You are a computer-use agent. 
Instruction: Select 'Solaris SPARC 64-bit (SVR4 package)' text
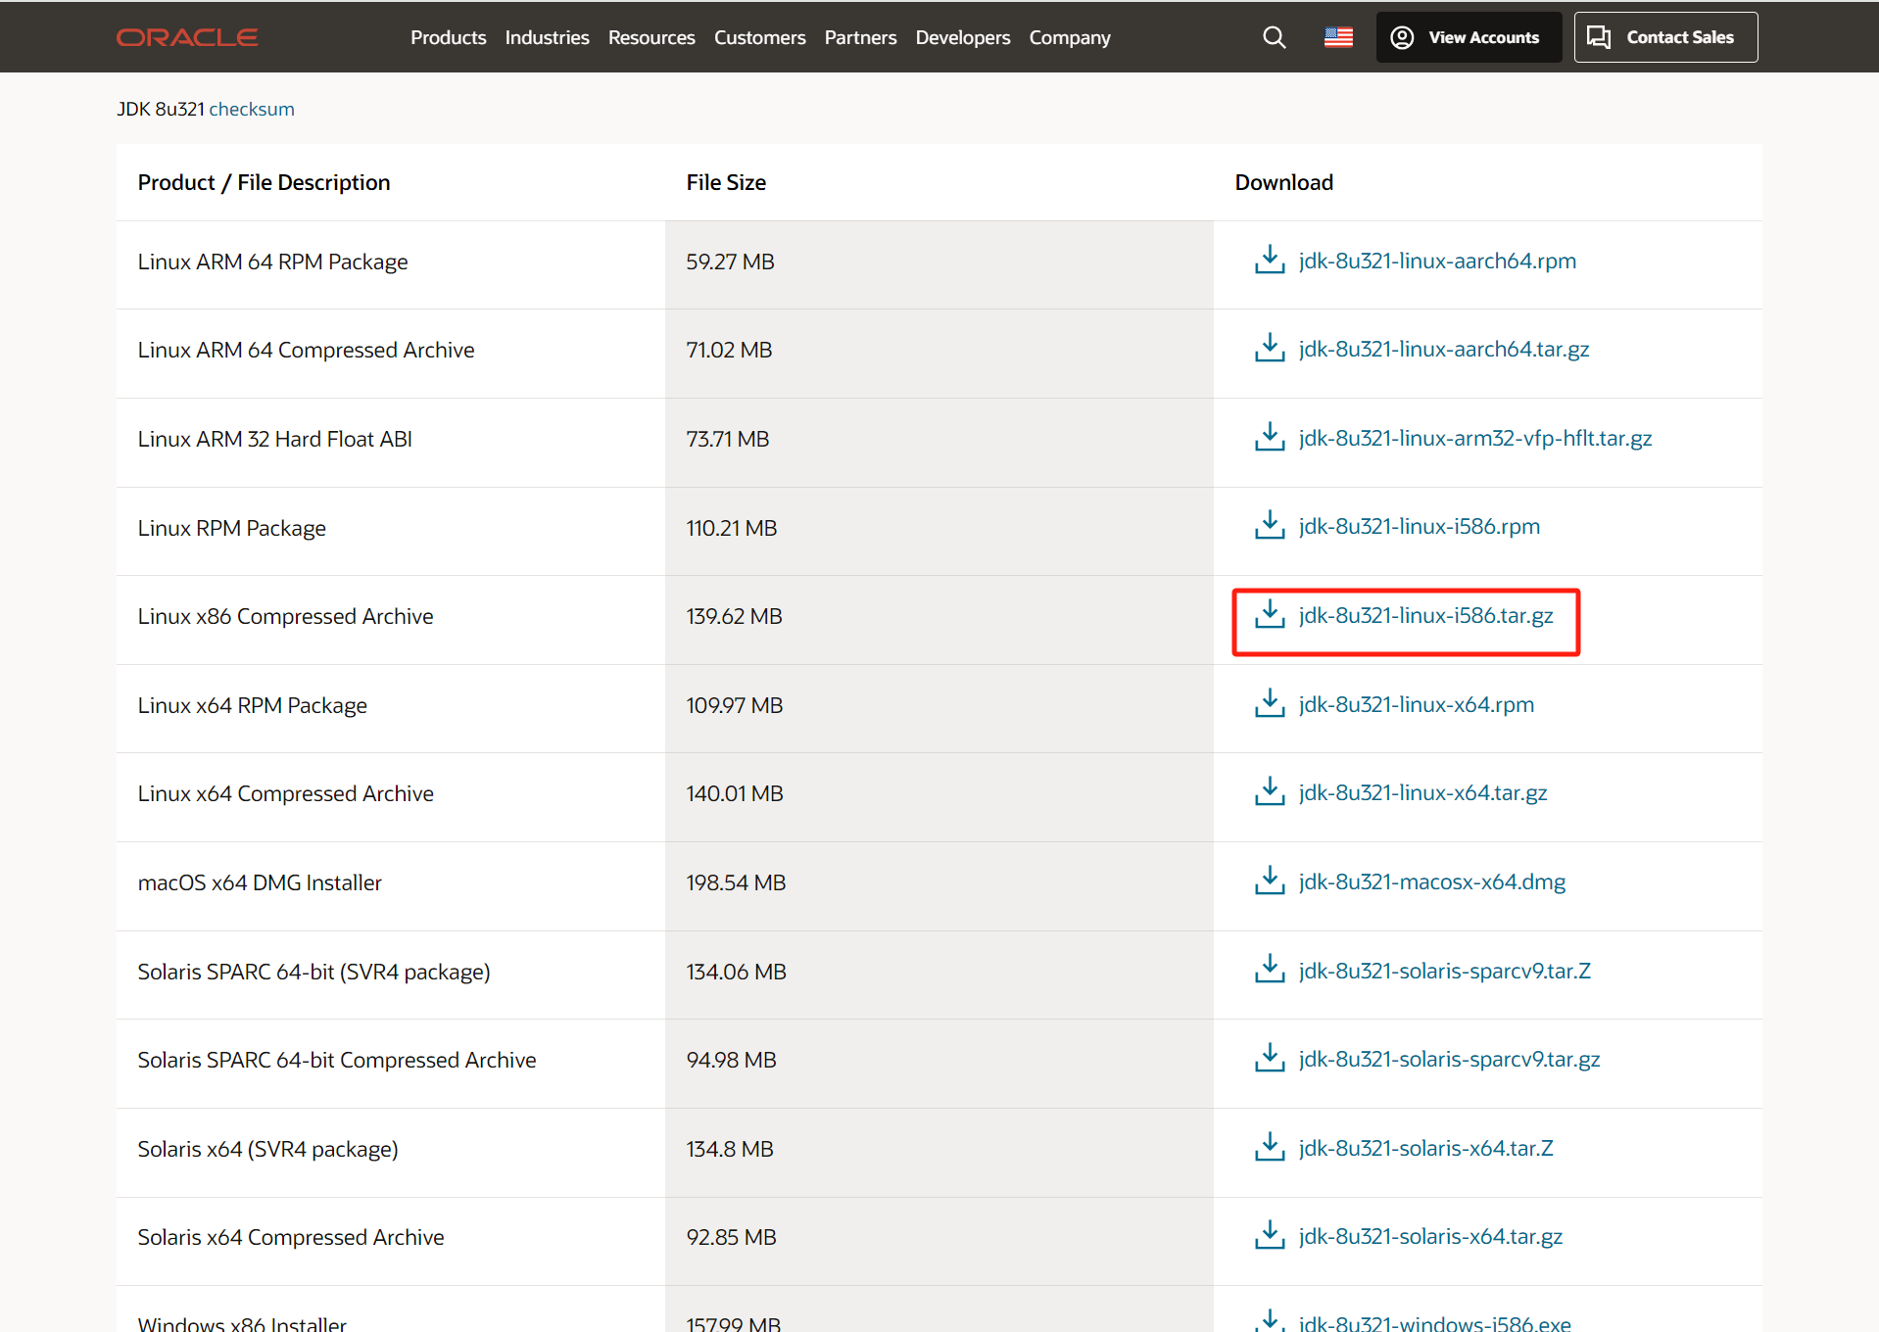(x=313, y=972)
